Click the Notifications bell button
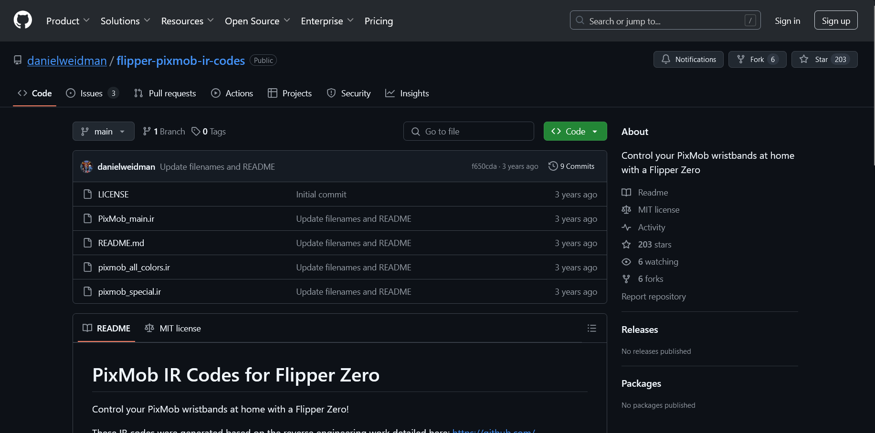The height and width of the screenshot is (433, 875). point(688,59)
